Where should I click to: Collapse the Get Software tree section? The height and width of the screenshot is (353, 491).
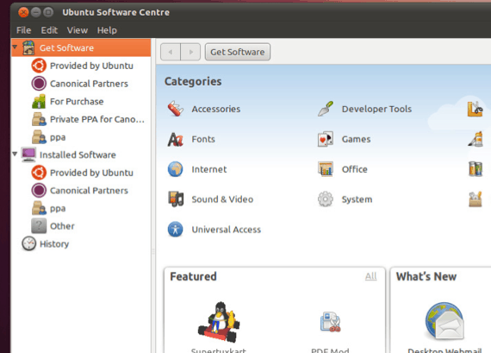pos(15,47)
